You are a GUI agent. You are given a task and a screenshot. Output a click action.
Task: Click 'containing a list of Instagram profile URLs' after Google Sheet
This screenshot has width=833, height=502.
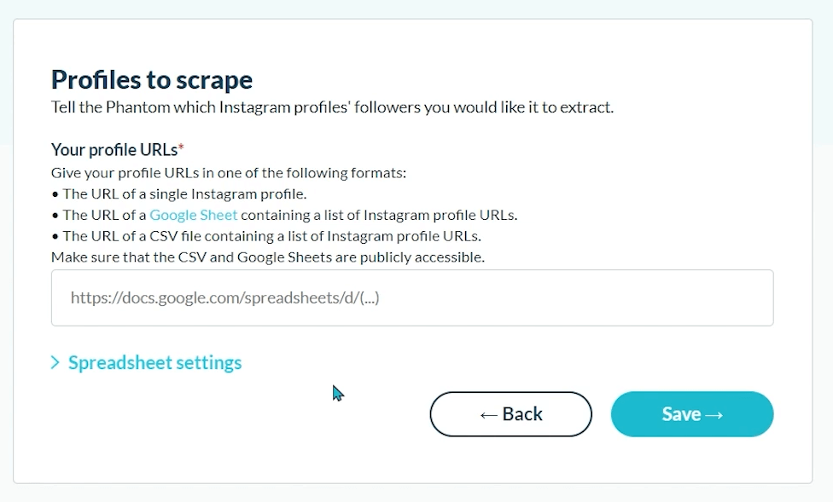pyautogui.click(x=379, y=215)
